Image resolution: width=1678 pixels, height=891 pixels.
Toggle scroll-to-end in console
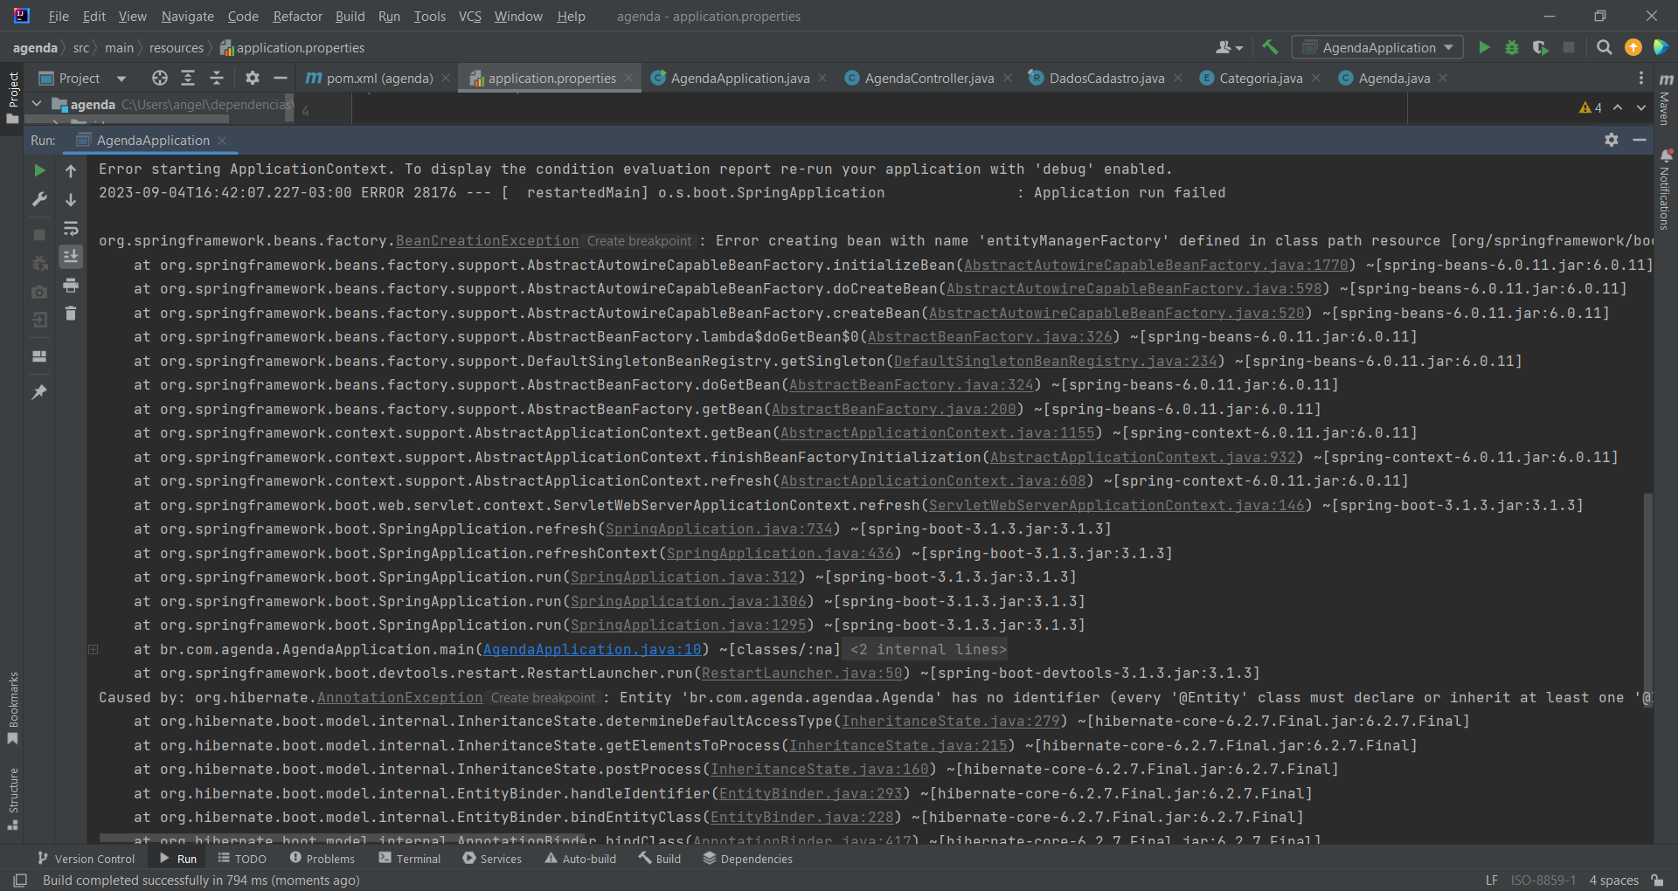coord(71,257)
